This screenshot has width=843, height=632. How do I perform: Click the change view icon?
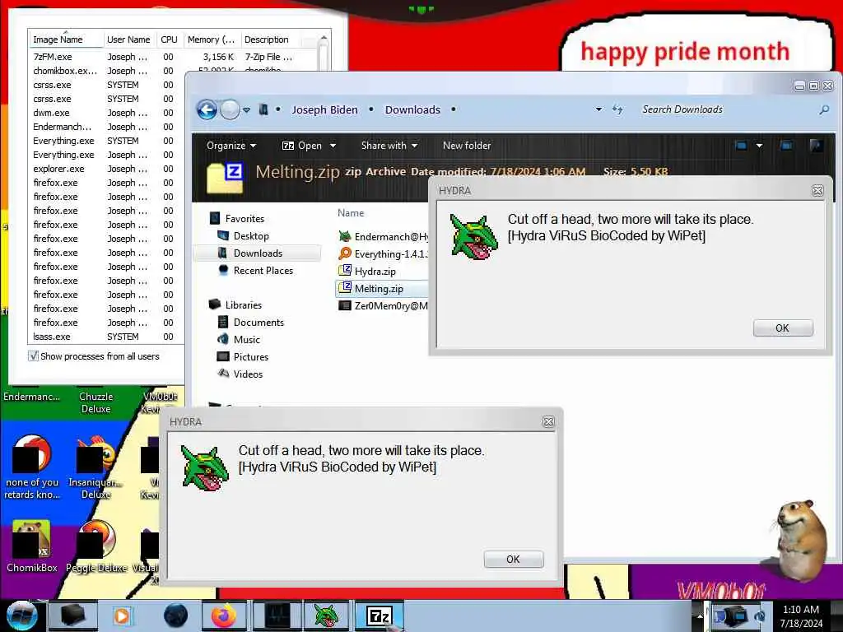click(741, 146)
